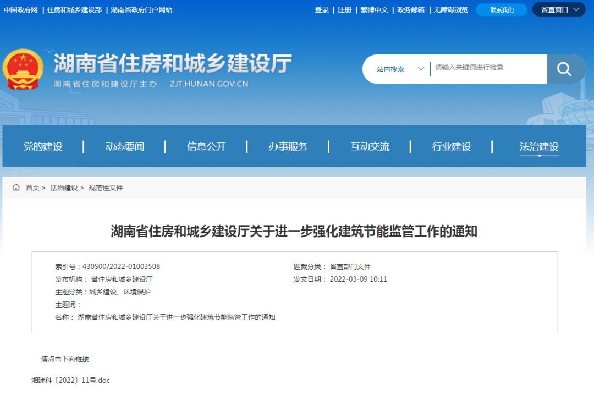594x395 pixels.
Task: Expand the 站内搜索 search scope selector
Action: [397, 69]
